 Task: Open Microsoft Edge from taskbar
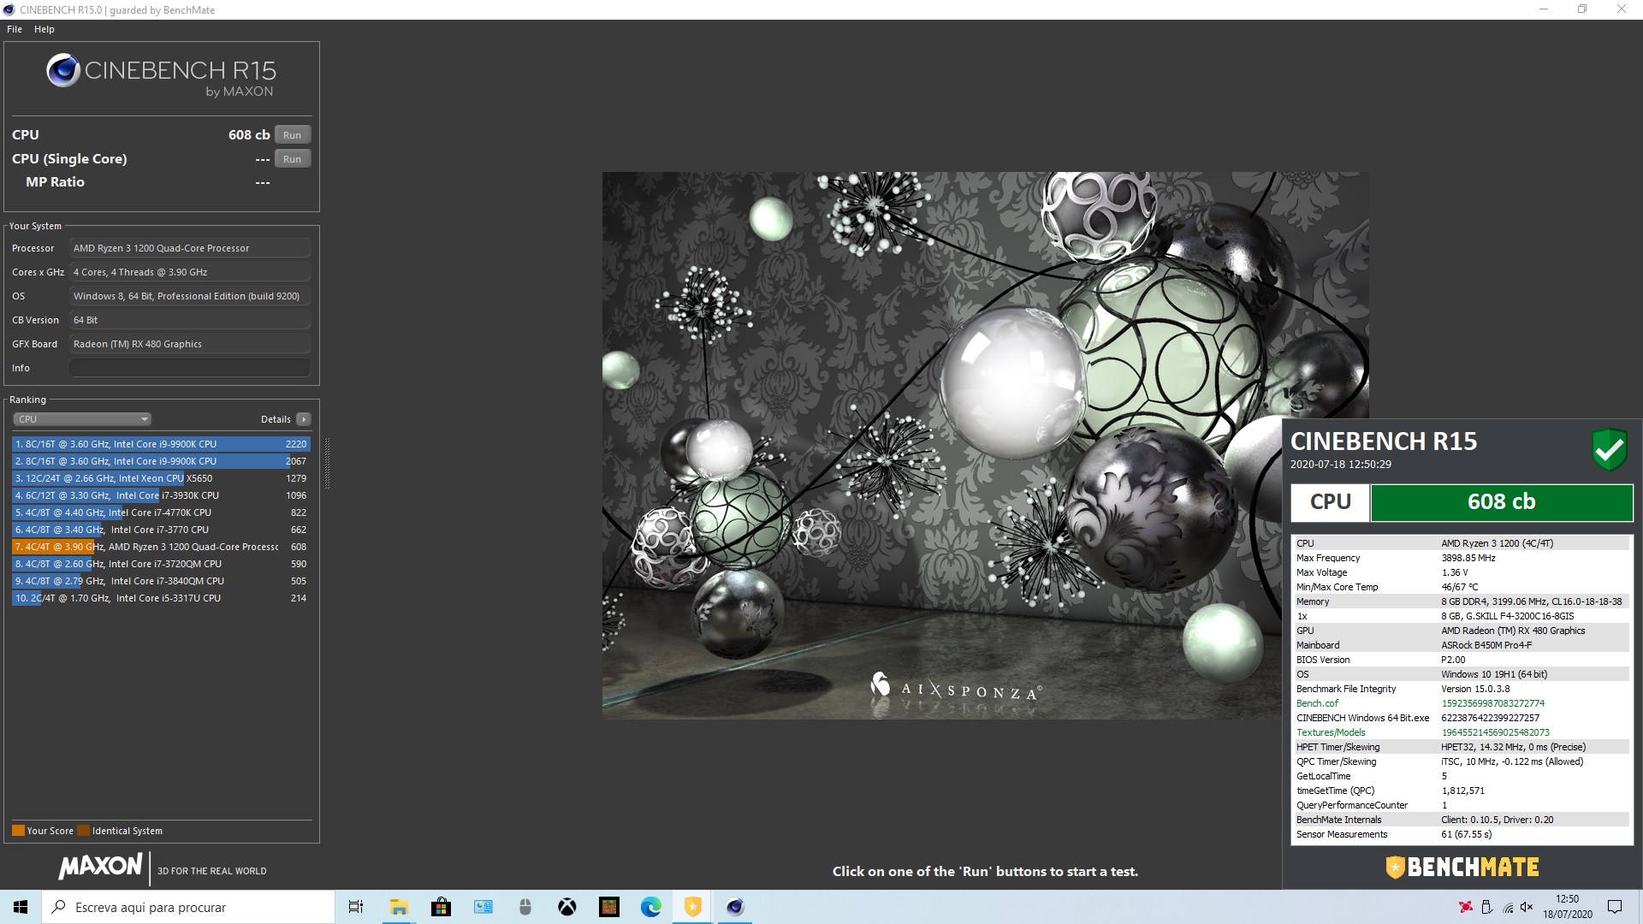coord(650,907)
